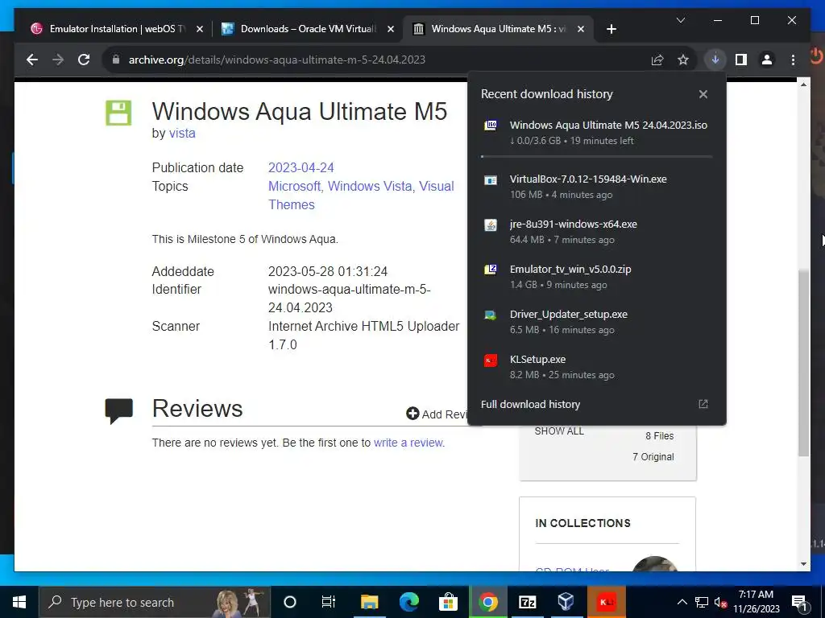Show hidden system tray icons

[x=682, y=602]
